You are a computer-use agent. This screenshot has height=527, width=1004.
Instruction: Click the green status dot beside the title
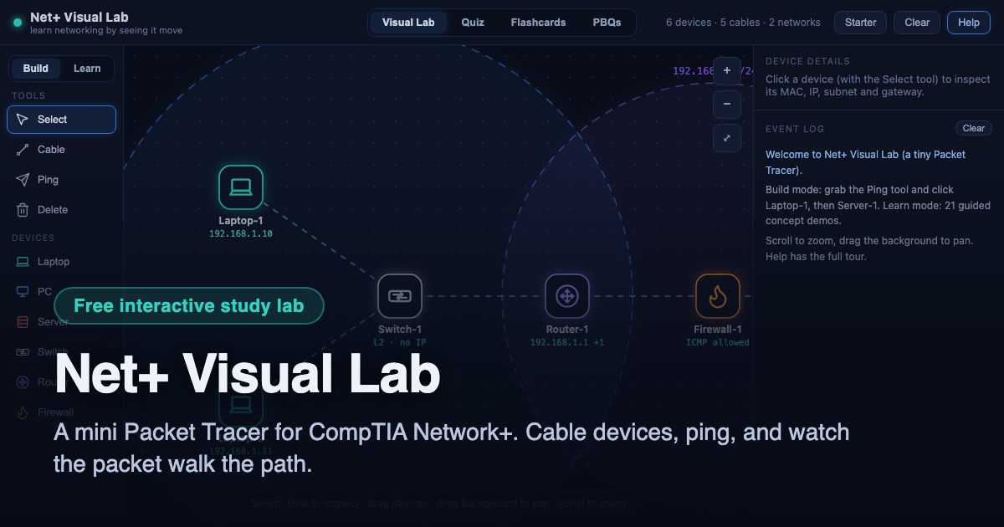(x=18, y=23)
